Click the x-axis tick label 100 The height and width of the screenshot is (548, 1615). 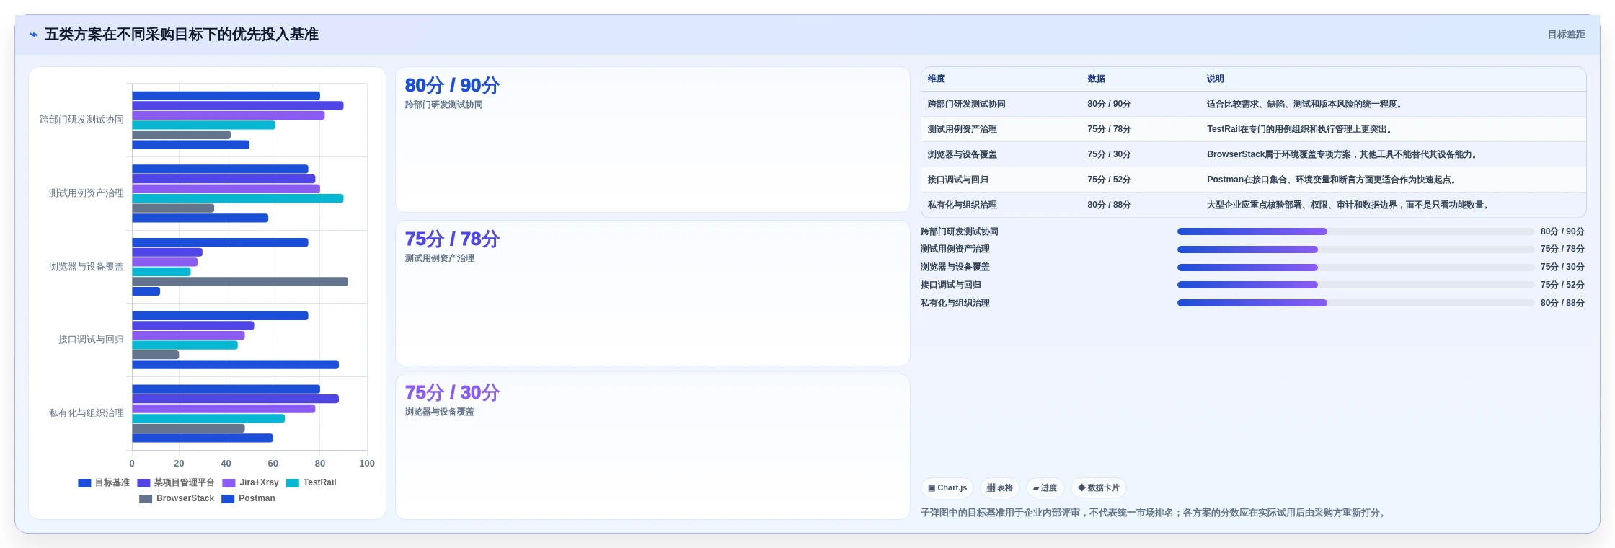click(367, 464)
